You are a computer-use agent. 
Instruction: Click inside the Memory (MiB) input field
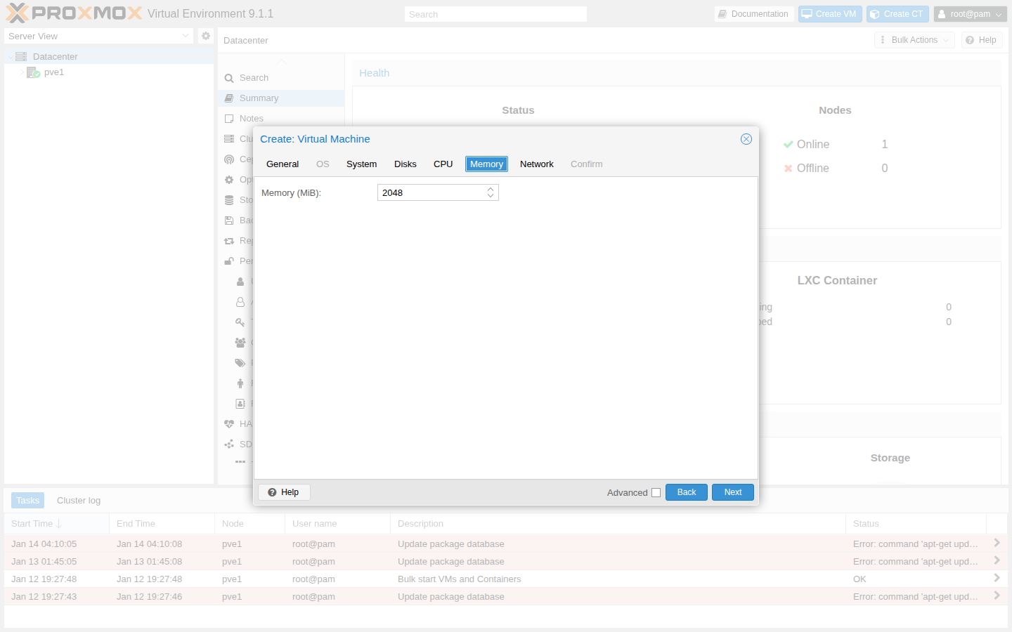[x=429, y=192]
